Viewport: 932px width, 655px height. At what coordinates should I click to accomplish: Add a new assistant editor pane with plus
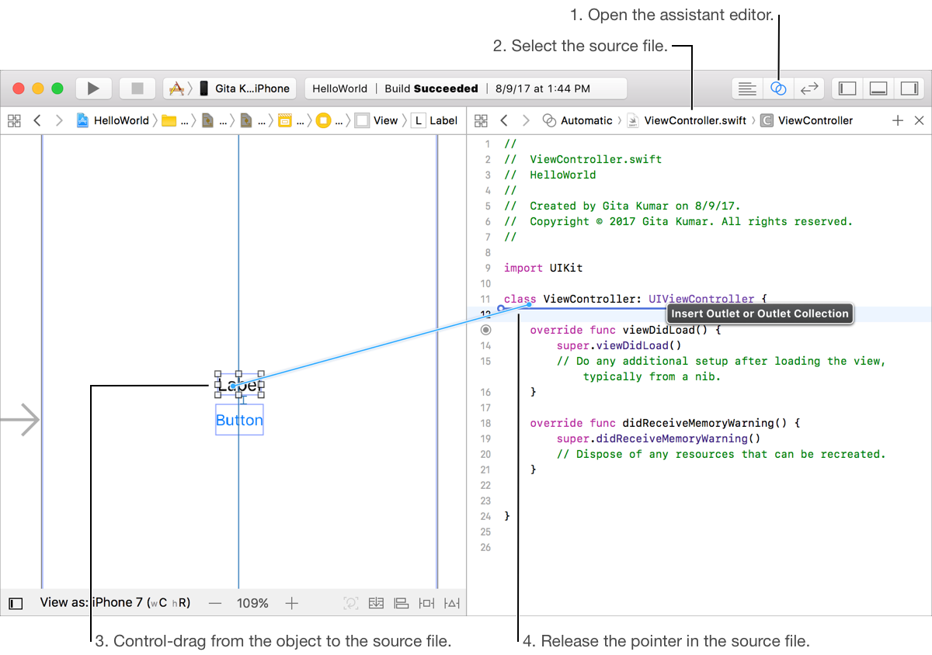[x=898, y=120]
